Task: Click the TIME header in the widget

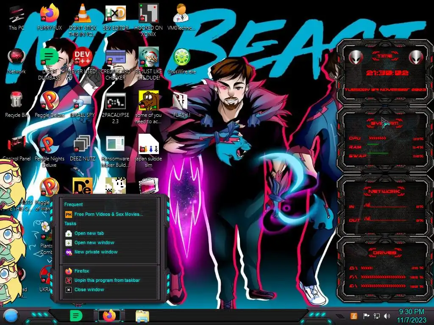Action: (385, 56)
